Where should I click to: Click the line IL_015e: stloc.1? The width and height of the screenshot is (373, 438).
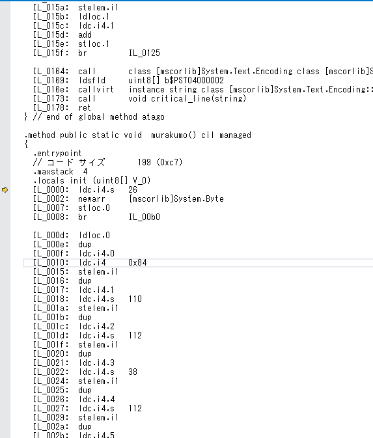tap(71, 44)
